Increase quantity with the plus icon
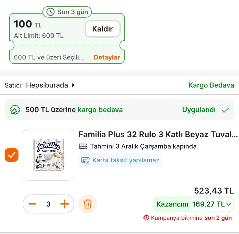The width and height of the screenshot is (239, 234). coord(64,204)
